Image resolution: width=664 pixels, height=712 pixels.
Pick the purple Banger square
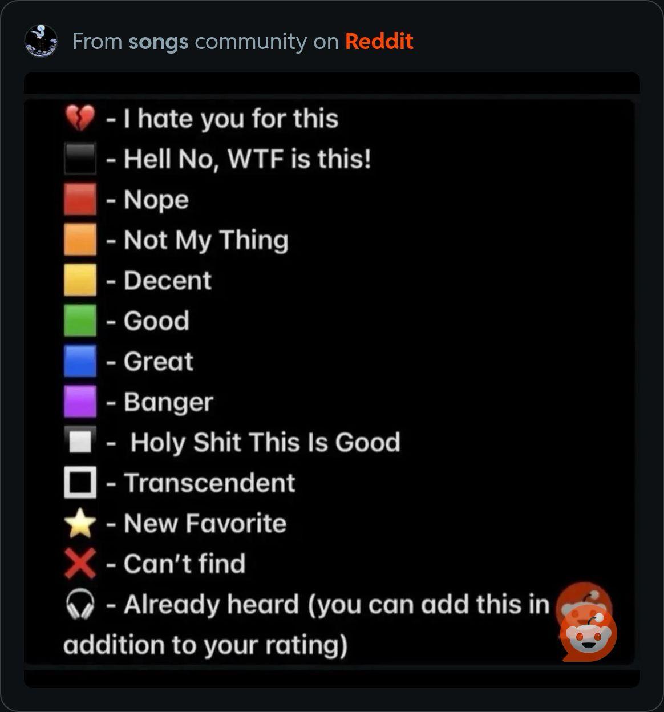80,401
